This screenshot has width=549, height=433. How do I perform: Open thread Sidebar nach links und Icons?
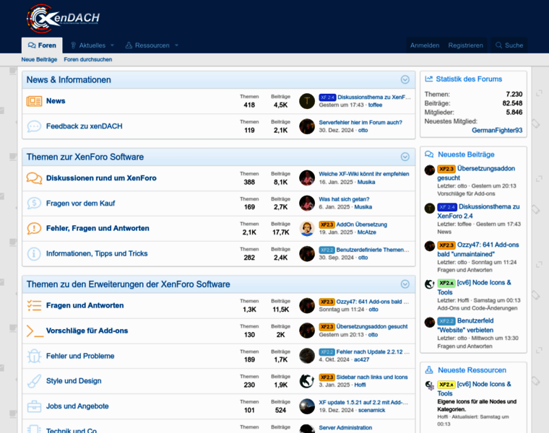pyautogui.click(x=372, y=377)
